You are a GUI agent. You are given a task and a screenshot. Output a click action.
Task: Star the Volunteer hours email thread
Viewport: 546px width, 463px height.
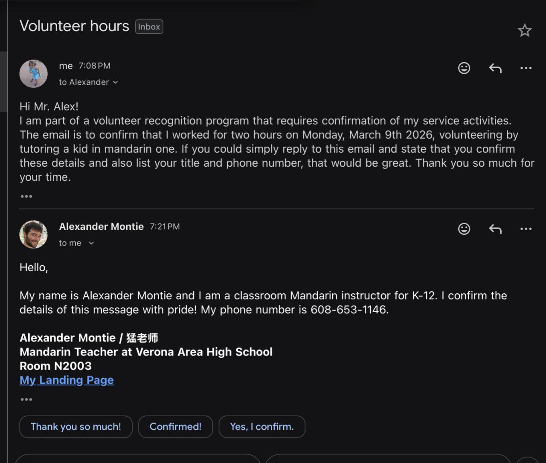[x=524, y=30]
